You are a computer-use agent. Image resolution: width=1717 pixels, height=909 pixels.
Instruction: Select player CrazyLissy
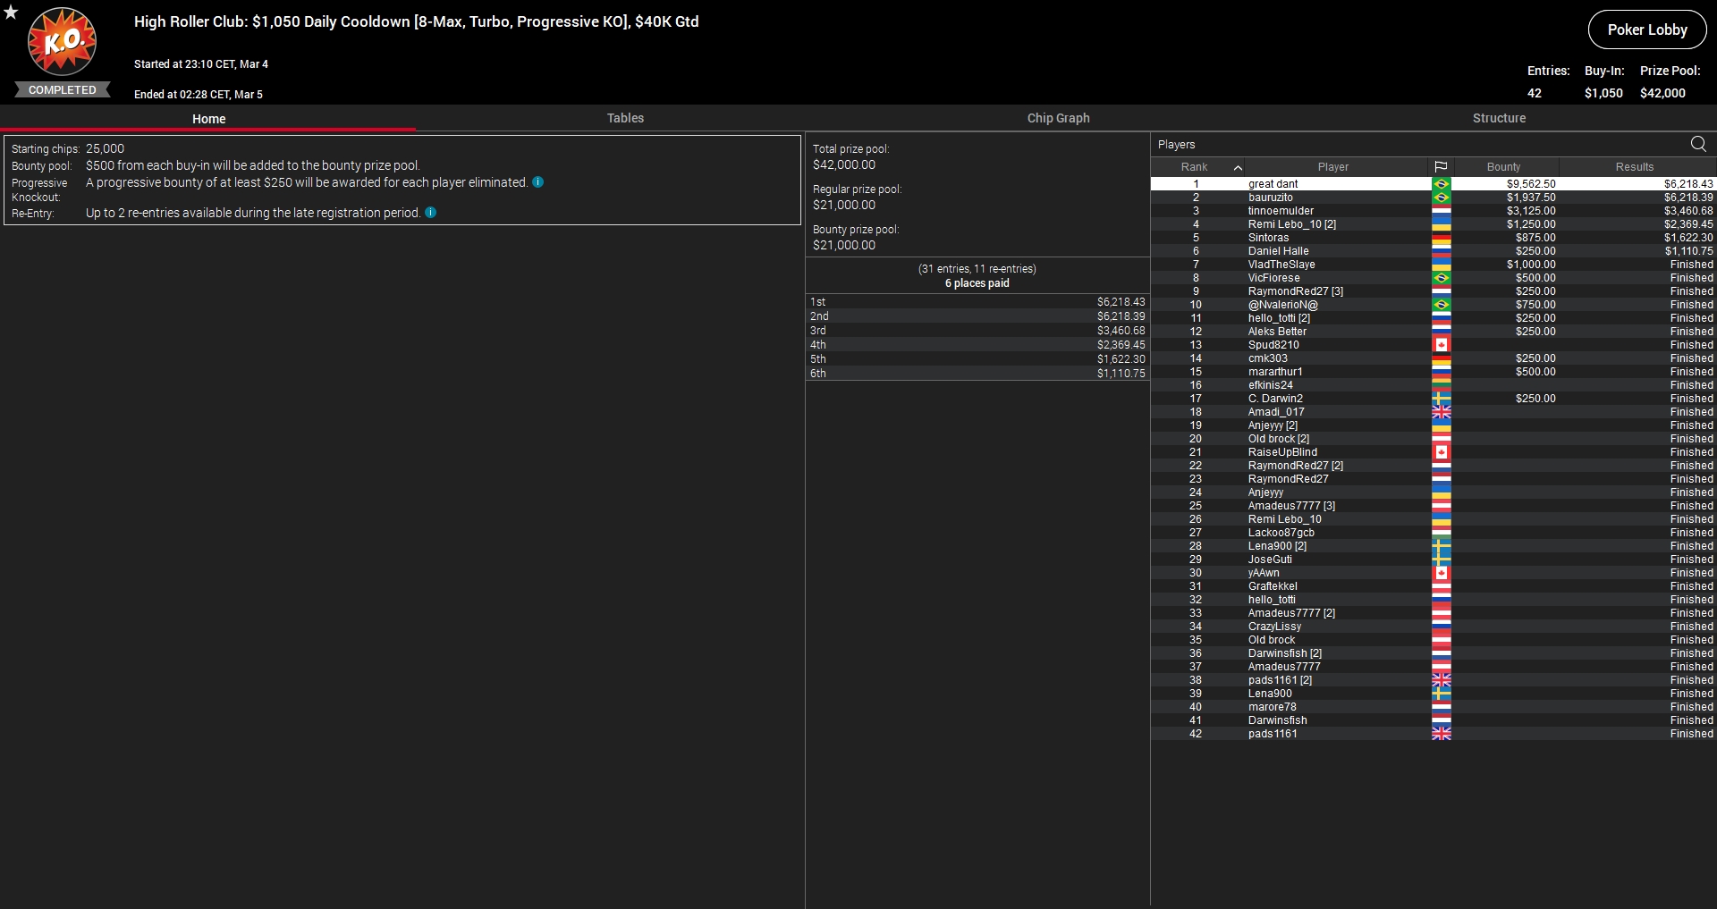tap(1433, 627)
